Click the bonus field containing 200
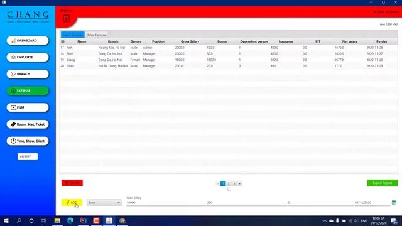This screenshot has height=226, width=402. [246, 202]
